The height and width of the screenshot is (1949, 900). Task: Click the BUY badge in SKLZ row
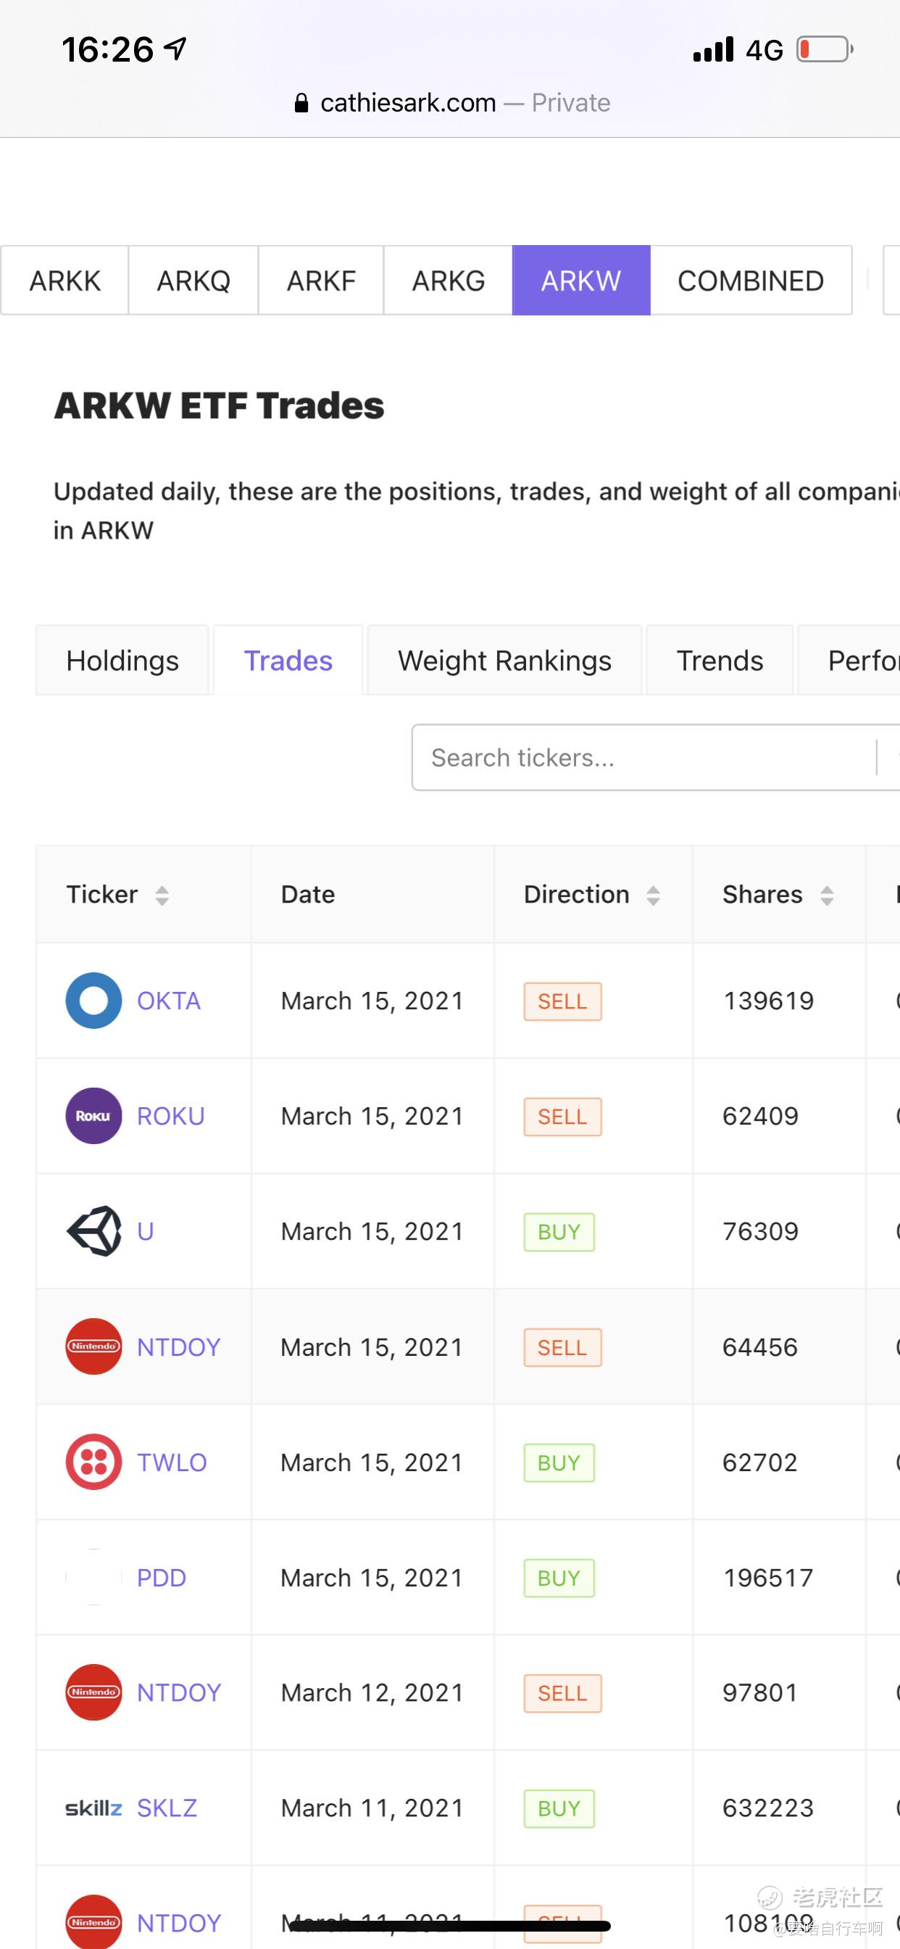[x=559, y=1809]
